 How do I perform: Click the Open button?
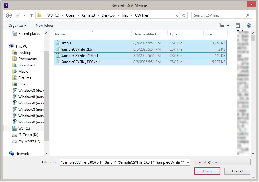(207, 171)
